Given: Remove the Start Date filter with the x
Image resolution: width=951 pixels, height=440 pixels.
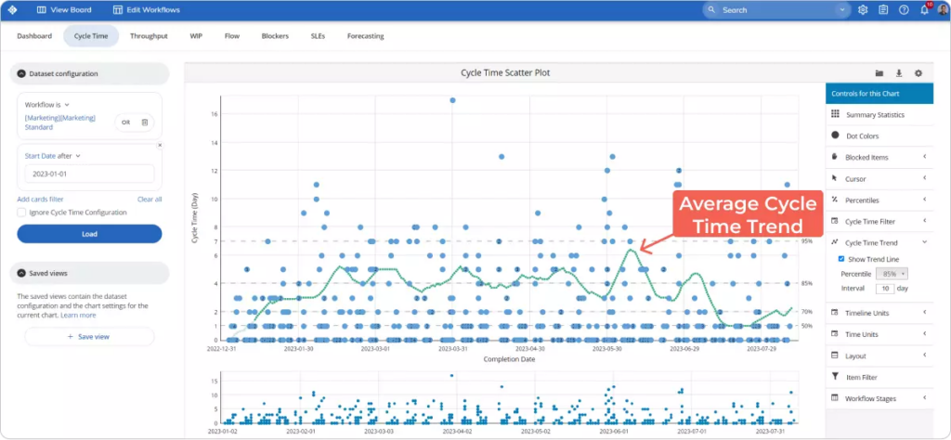Looking at the screenshot, I should click(x=160, y=146).
